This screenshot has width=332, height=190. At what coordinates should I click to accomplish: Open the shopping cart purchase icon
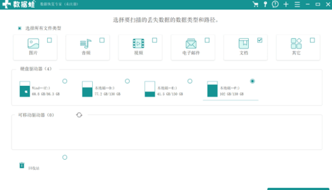point(255,4)
